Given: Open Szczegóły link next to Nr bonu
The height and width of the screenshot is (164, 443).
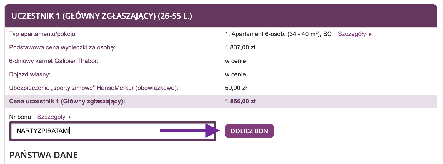Looking at the screenshot, I should [51, 117].
